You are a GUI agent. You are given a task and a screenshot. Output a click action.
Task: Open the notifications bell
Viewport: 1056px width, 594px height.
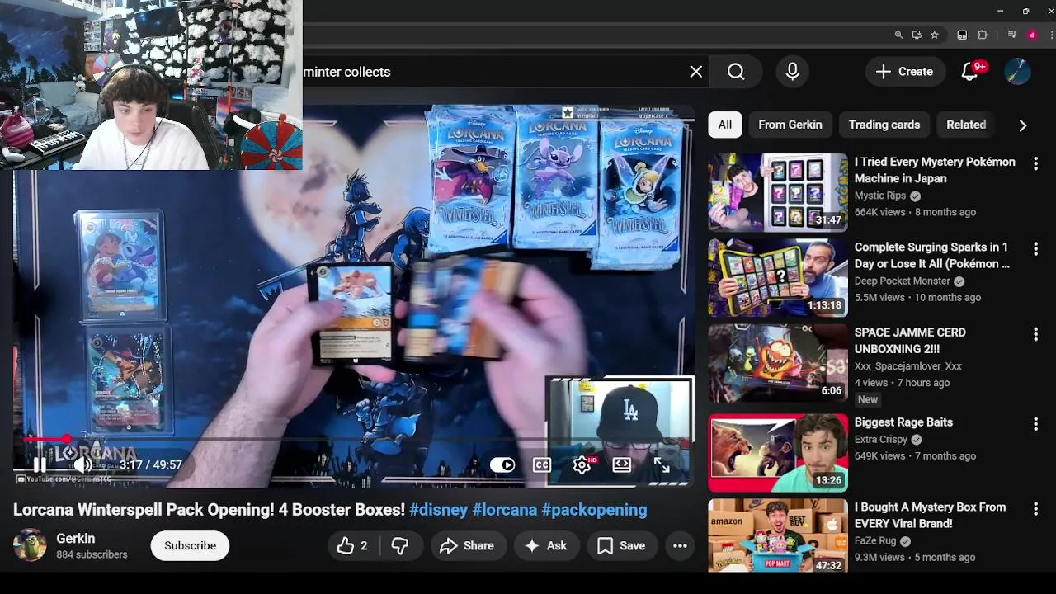coord(970,72)
